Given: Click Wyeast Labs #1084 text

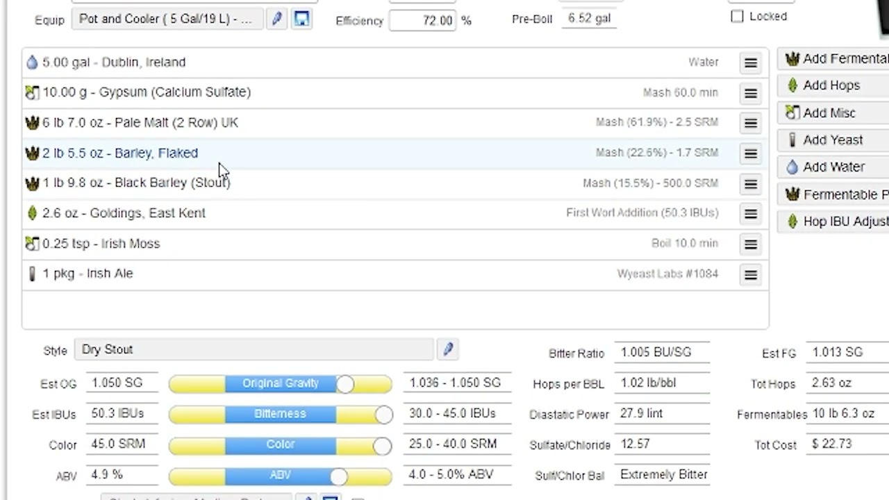Looking at the screenshot, I should tap(667, 274).
